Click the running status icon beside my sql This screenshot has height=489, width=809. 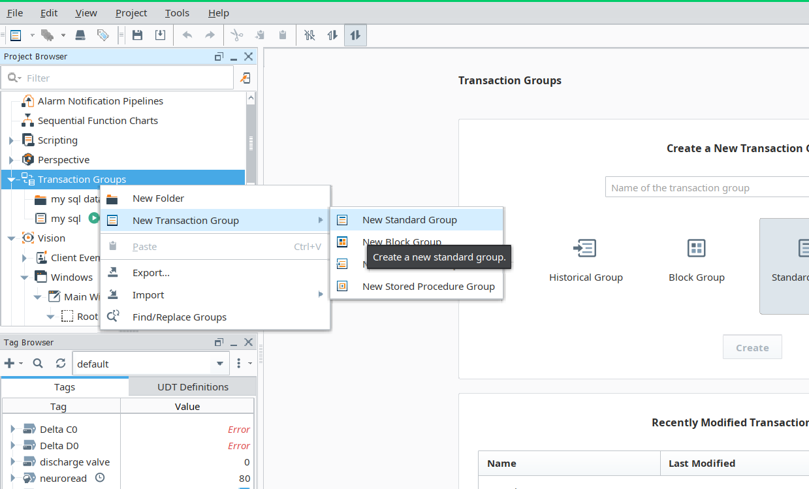point(94,219)
